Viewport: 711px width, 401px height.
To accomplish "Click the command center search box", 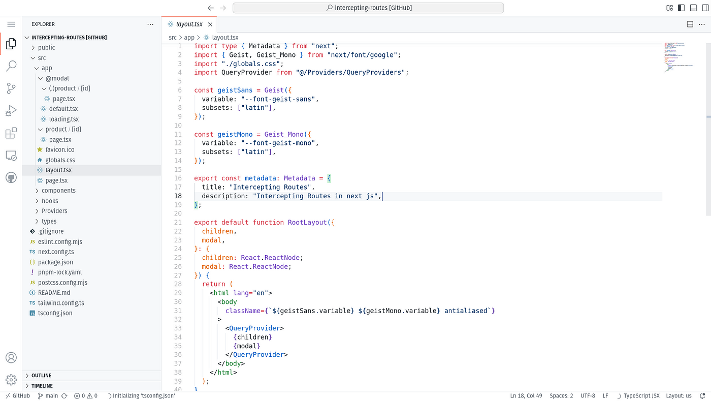I will click(x=368, y=8).
